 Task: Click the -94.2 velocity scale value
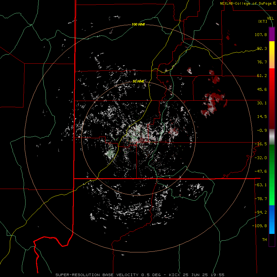[261, 212]
